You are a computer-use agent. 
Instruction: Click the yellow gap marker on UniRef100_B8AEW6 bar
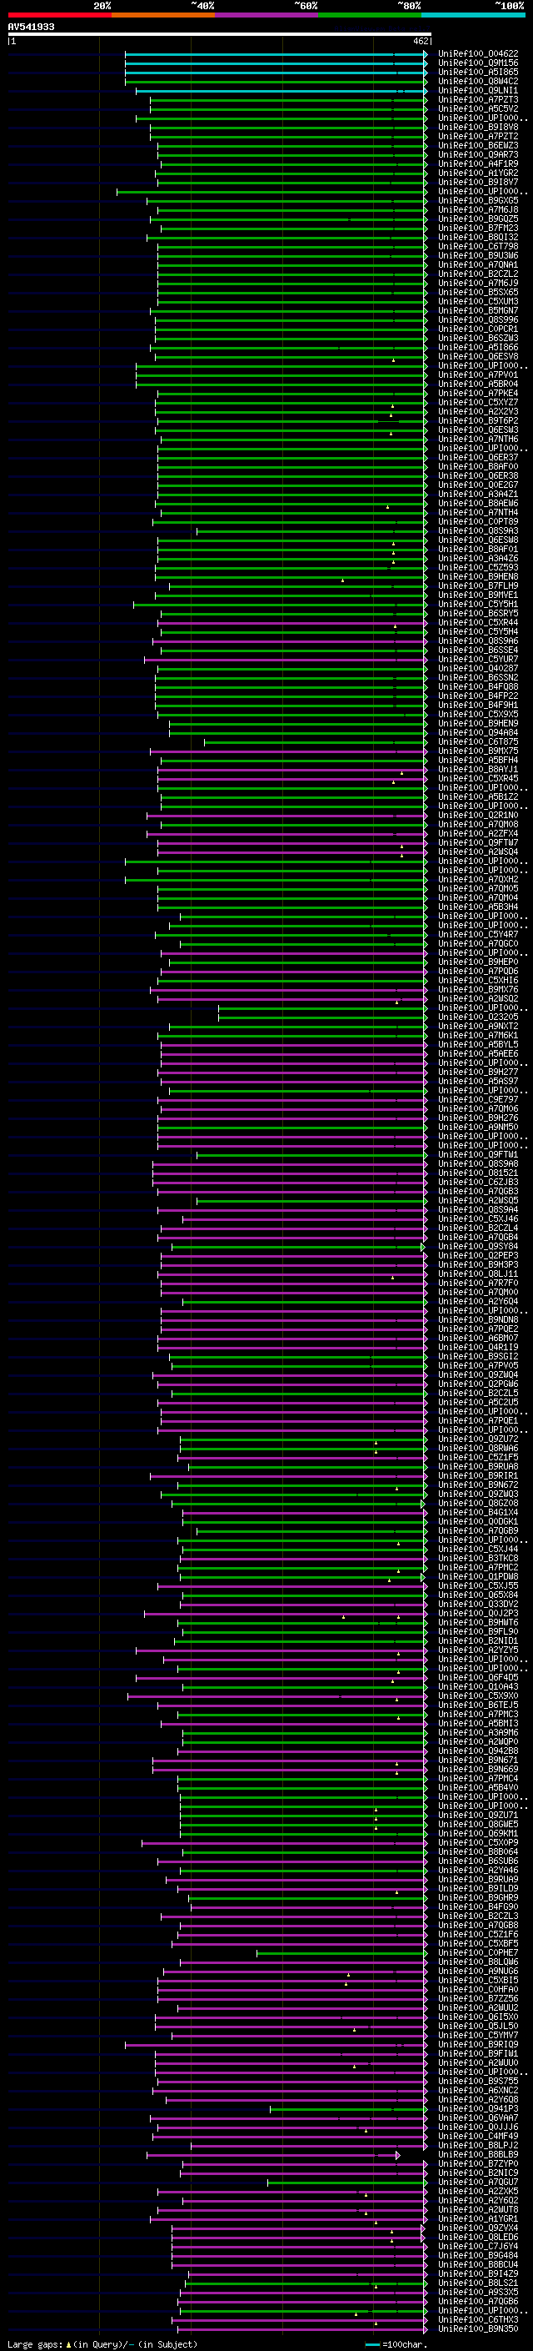pyautogui.click(x=387, y=507)
